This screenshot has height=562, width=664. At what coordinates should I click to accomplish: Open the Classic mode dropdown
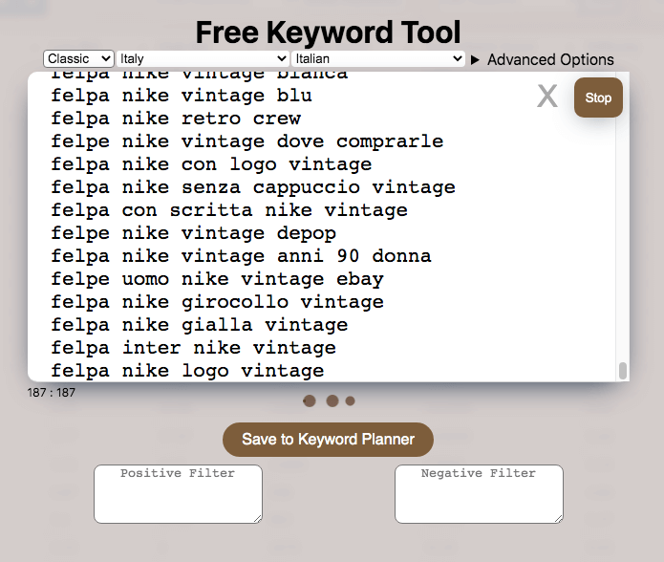(x=78, y=58)
